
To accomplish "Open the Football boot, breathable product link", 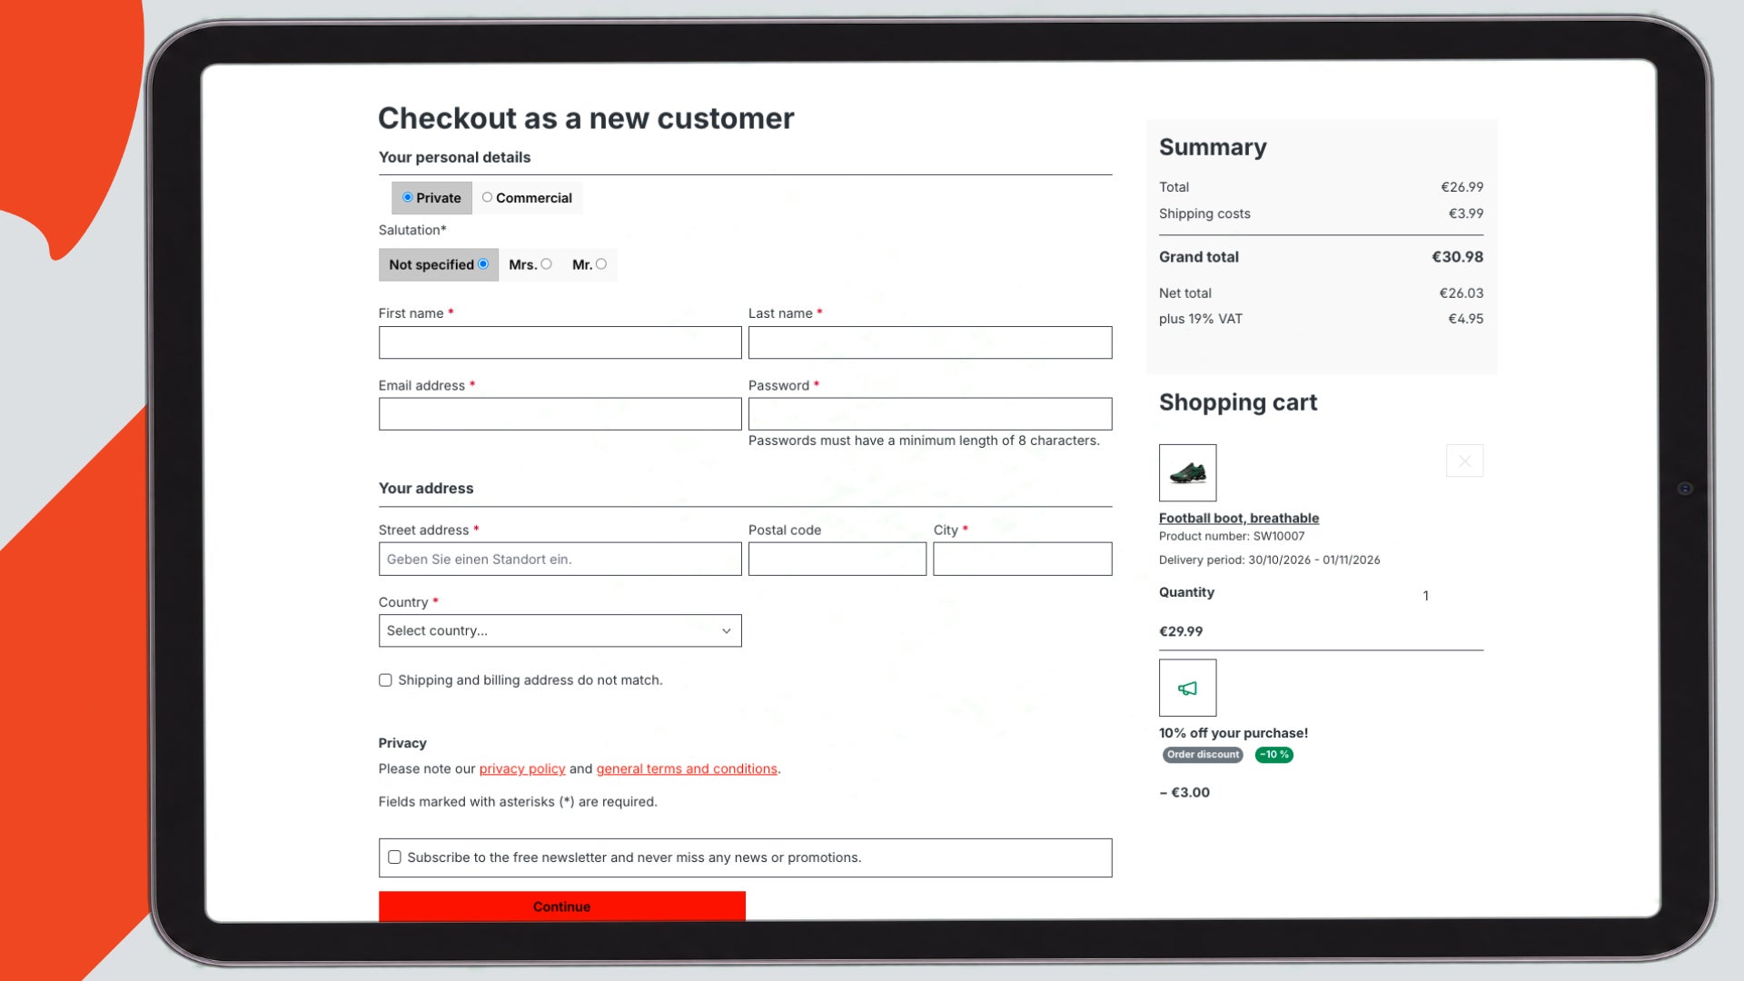I will pyautogui.click(x=1239, y=519).
